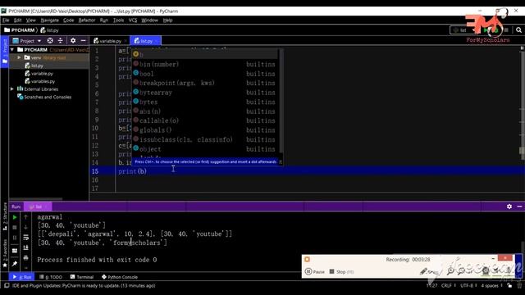Select bytes completion suggestion
The image size is (525, 295).
pyautogui.click(x=205, y=102)
